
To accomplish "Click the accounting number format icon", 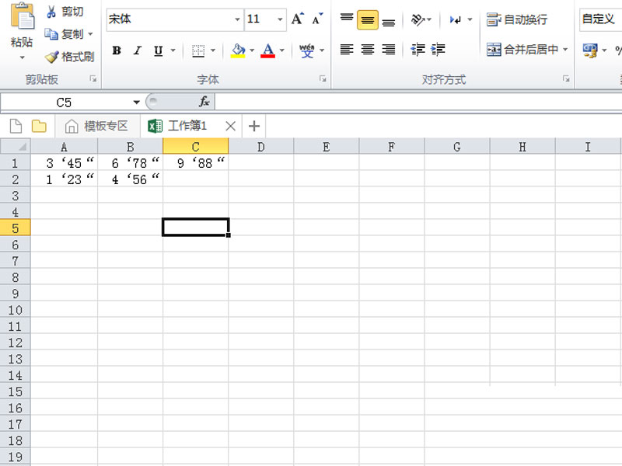I will coord(590,50).
